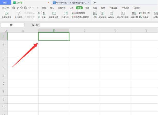Switch to the 页面布局 Page Layout tab
This screenshot has height=115, width=158.
(62, 8)
